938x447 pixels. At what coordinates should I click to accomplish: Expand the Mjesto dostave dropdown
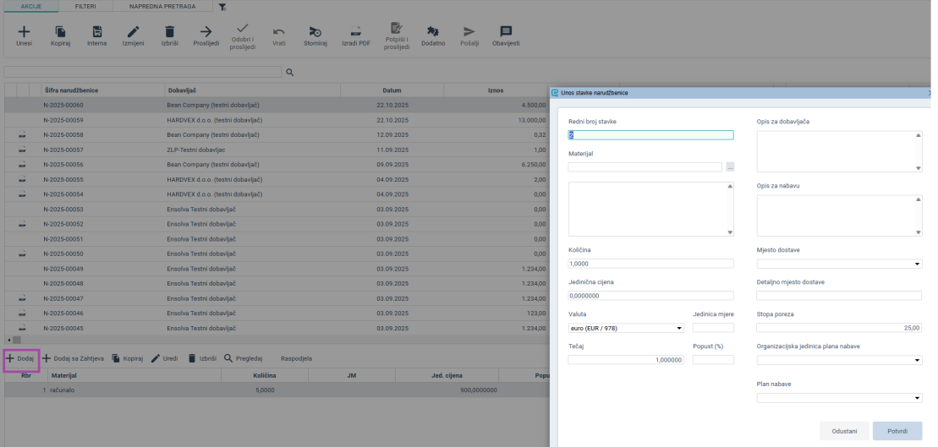coord(838,264)
